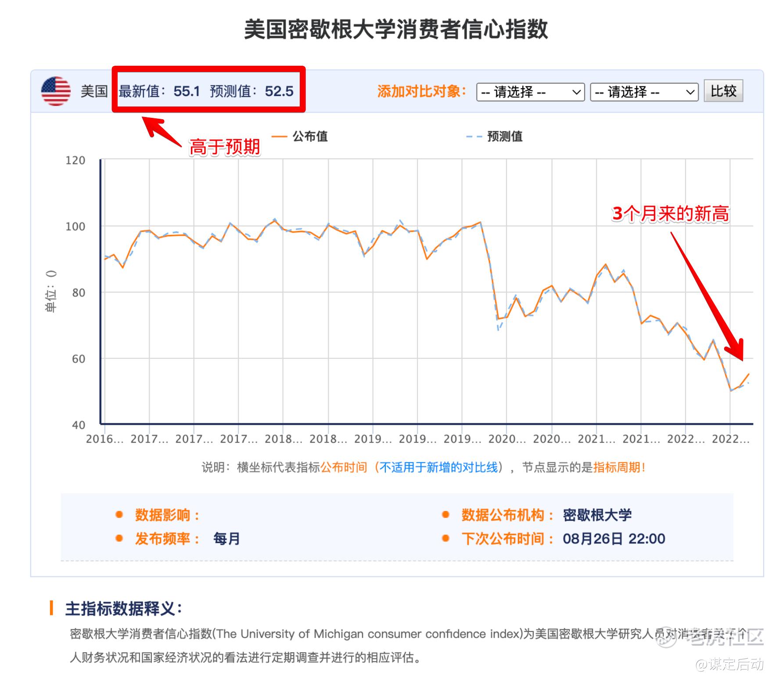Image resolution: width=779 pixels, height=682 pixels.
Task: Click the latest data point at chart line end
Action: [749, 374]
